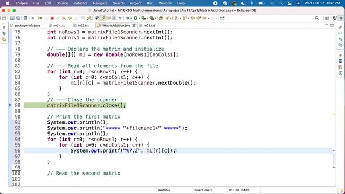The image size is (345, 194).
Task: Open the Coverage dropdown arrow
Action: coord(147,18)
